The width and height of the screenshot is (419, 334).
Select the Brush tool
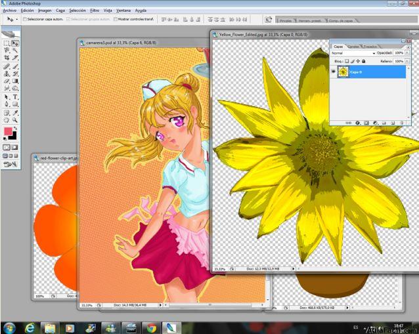pos(15,66)
